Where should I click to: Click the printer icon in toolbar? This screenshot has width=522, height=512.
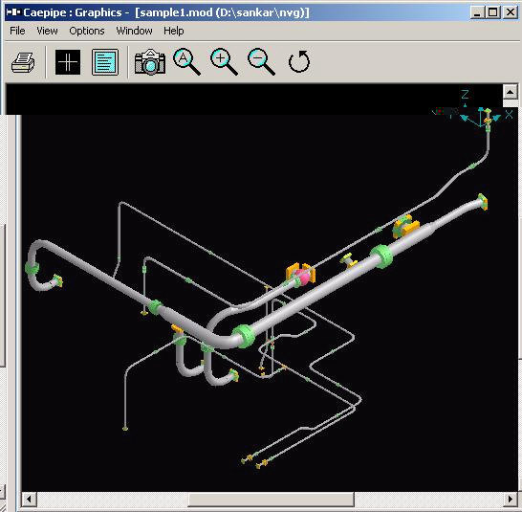(23, 62)
